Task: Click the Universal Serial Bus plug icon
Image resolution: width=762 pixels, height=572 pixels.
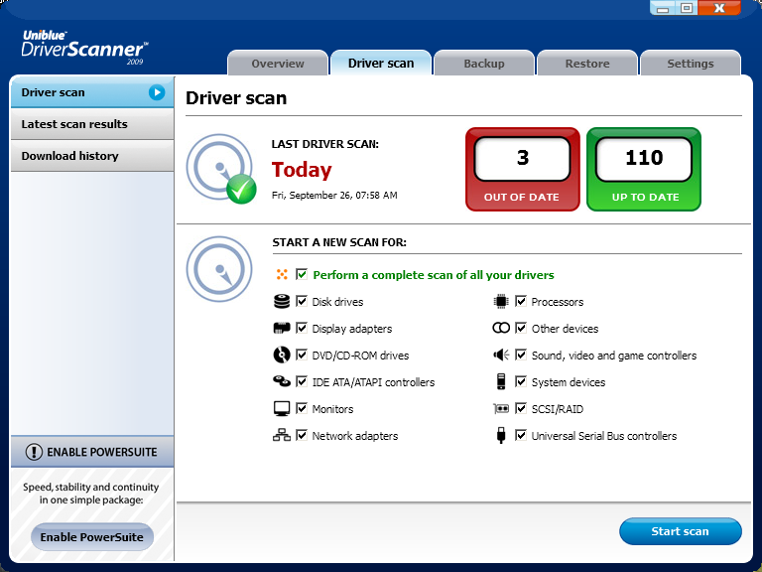Action: click(x=501, y=435)
